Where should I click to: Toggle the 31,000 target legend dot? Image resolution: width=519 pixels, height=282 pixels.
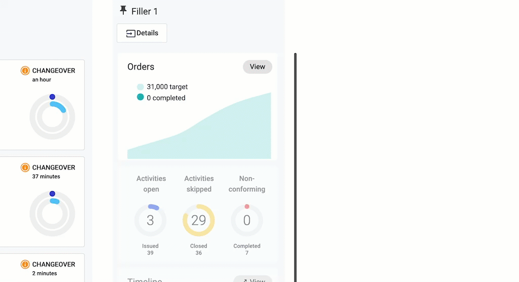pos(140,87)
